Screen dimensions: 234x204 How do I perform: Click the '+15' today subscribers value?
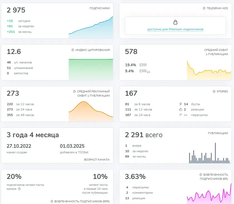click(10, 21)
